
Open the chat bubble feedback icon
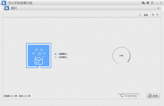[x=148, y=3]
